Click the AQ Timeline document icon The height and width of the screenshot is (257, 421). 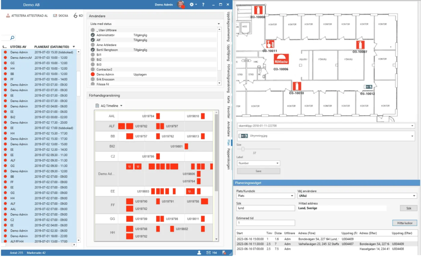coord(97,106)
